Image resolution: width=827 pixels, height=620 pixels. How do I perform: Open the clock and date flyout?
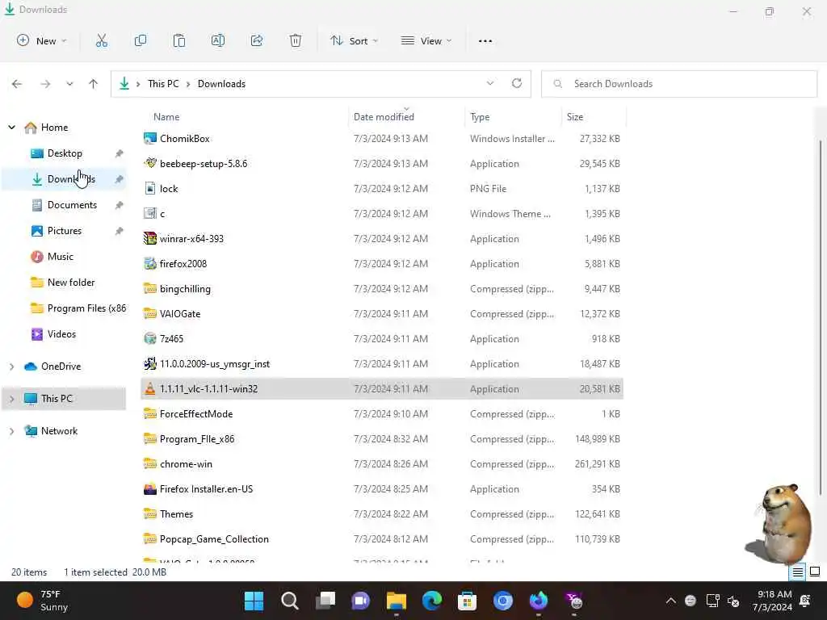point(772,601)
